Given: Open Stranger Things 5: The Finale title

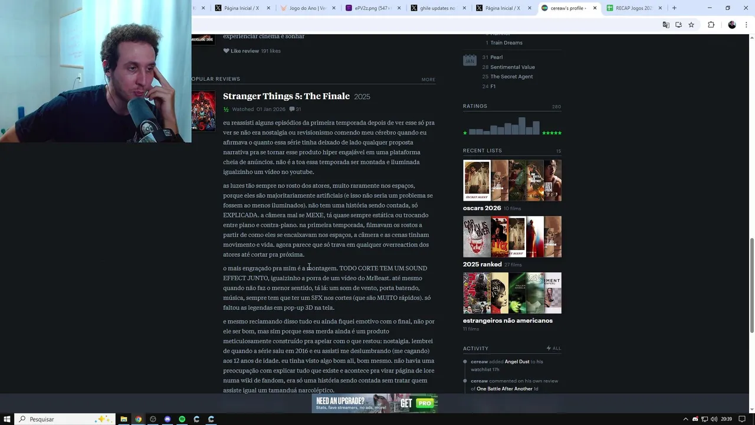Looking at the screenshot, I should tap(286, 96).
